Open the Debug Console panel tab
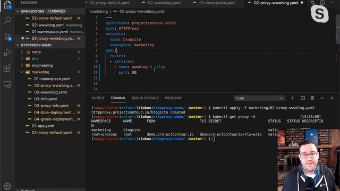Screen dimensions: 340x191 click(145, 98)
